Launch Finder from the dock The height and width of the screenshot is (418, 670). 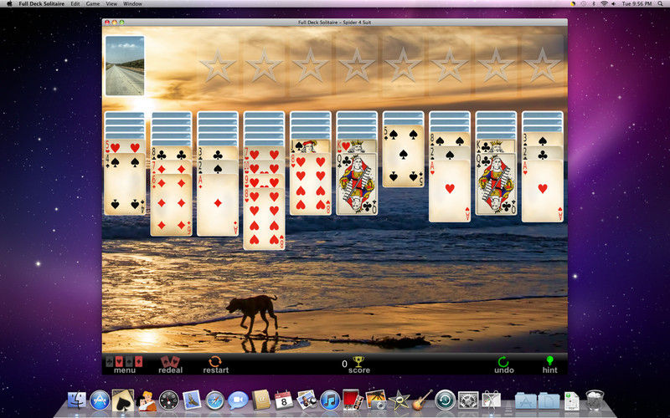77,400
